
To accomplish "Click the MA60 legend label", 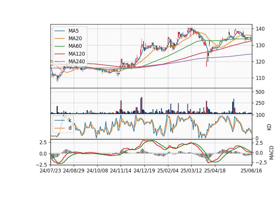I will pyautogui.click(x=75, y=46).
